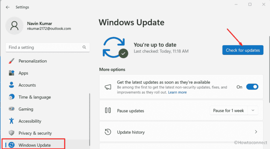Click the Gaming controller icon
The image size is (270, 149).
click(12, 109)
